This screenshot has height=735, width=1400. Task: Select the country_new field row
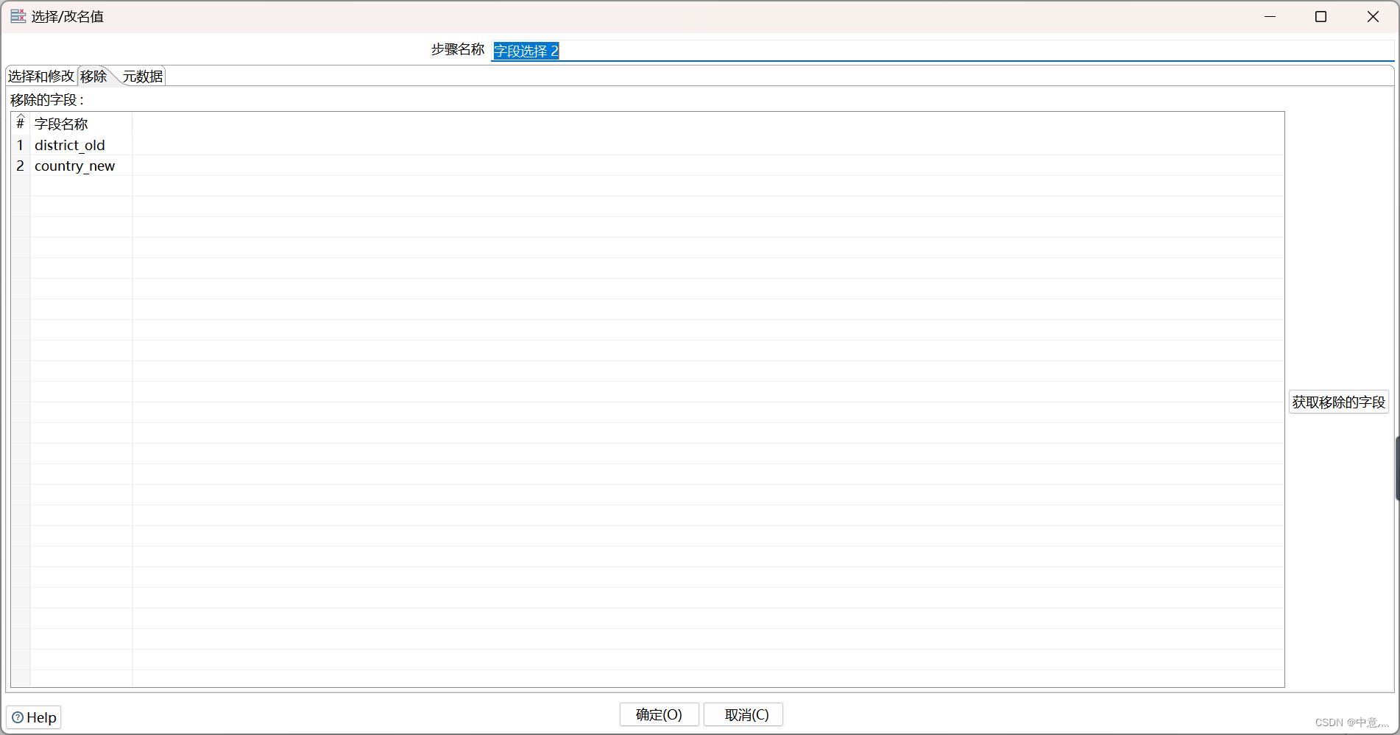click(648, 166)
